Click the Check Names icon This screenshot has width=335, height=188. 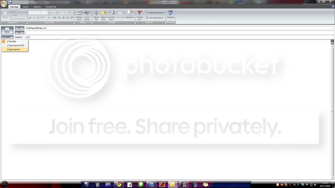87,13
